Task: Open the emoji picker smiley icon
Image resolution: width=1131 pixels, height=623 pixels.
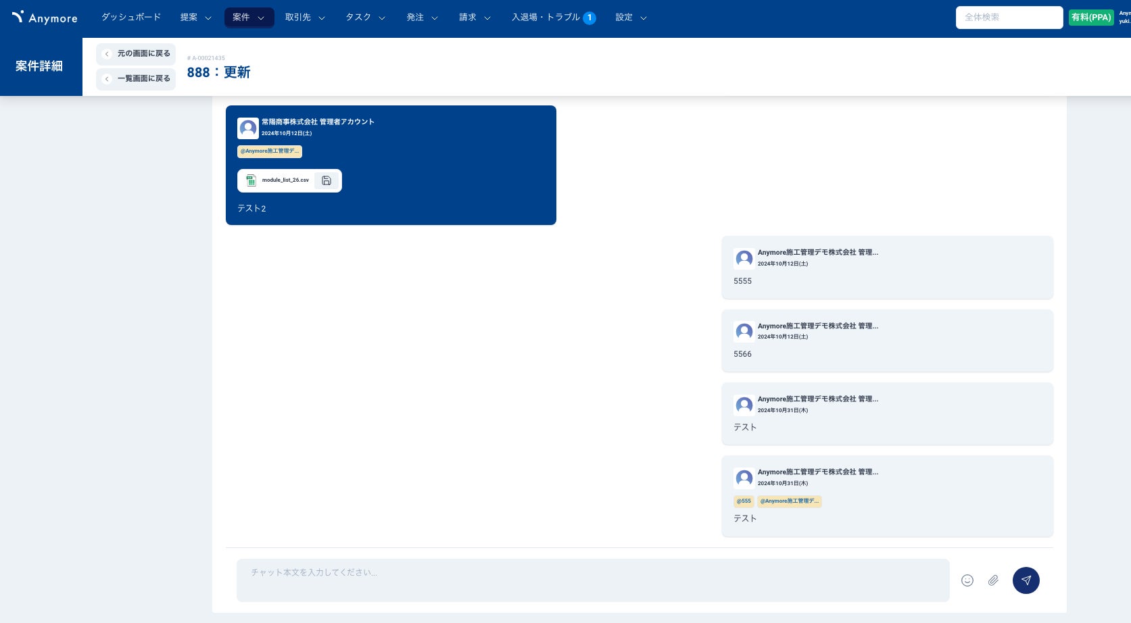Action: point(967,580)
